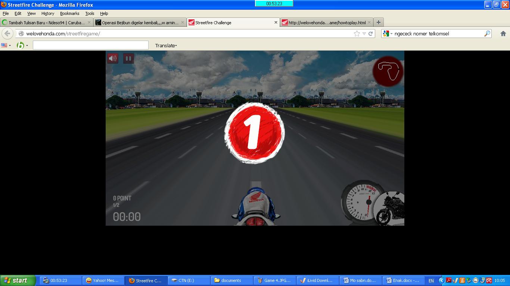Mute the game sound with the speaker icon
The height and width of the screenshot is (286, 510).
click(x=112, y=58)
